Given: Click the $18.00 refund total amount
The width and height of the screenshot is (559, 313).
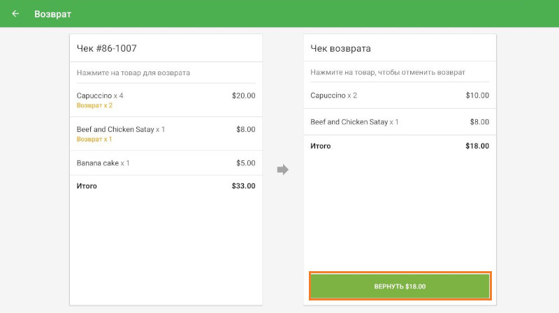Looking at the screenshot, I should click(477, 146).
